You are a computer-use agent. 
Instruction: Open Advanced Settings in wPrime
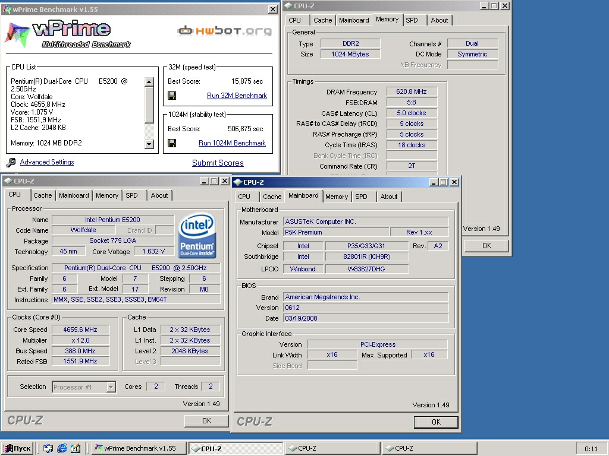[47, 162]
